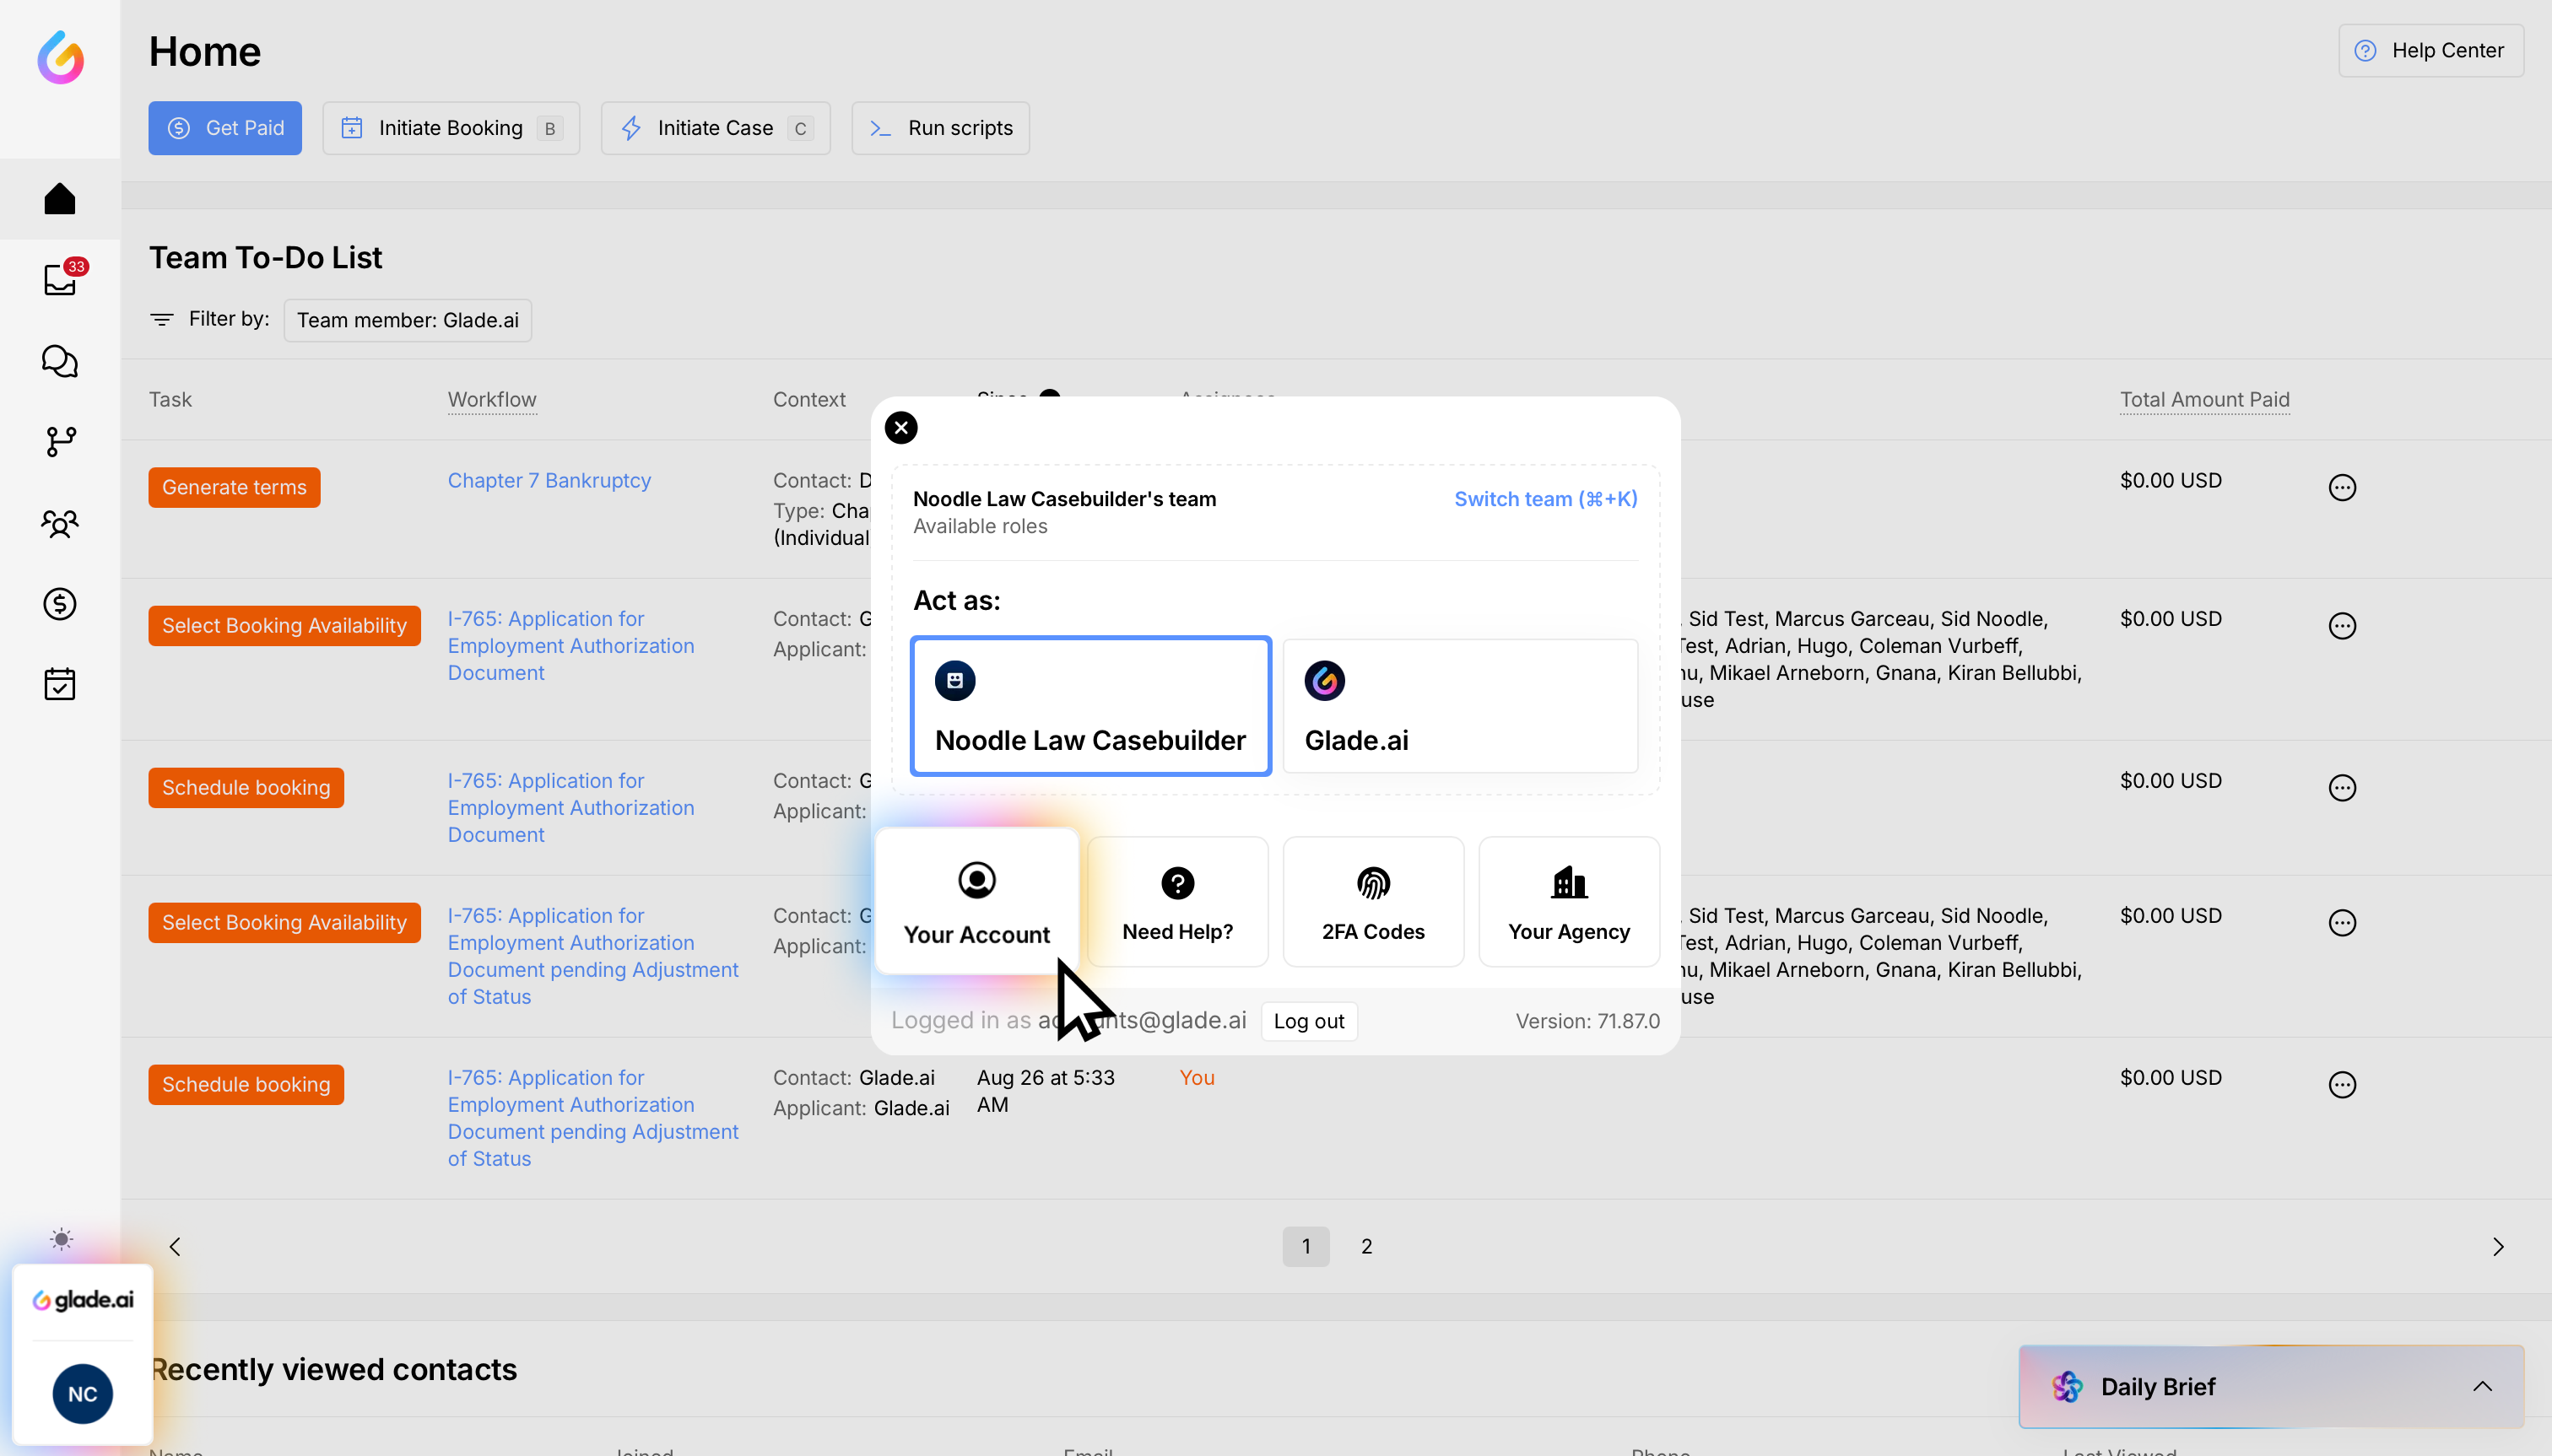
Task: Open the workflows branch icon in sidebar
Action: pos(60,442)
